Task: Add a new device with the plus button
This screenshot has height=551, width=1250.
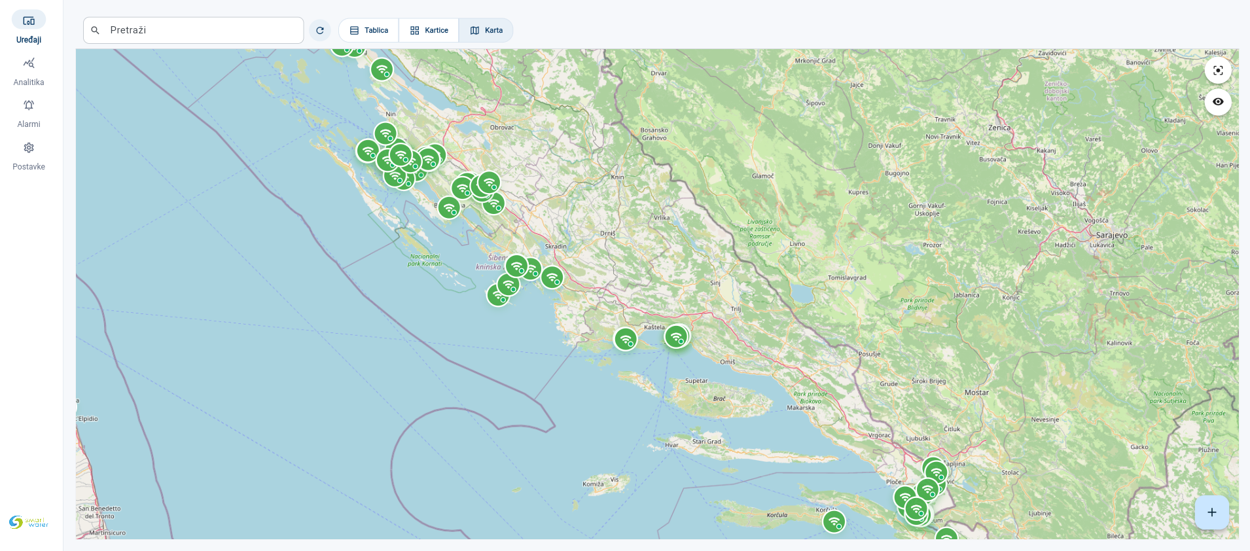Action: (x=1212, y=512)
